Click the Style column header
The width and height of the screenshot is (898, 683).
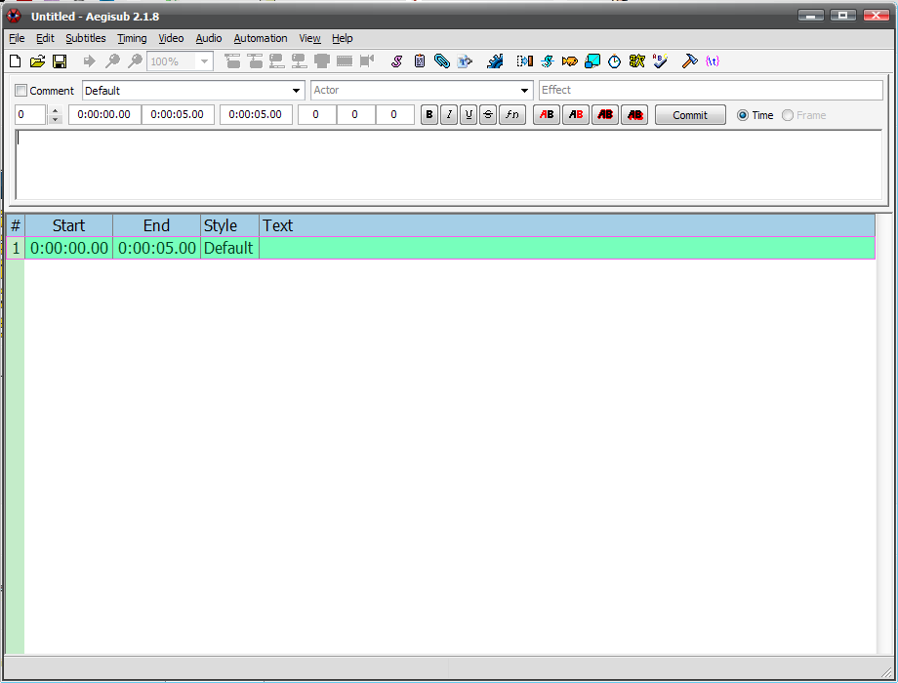click(229, 225)
